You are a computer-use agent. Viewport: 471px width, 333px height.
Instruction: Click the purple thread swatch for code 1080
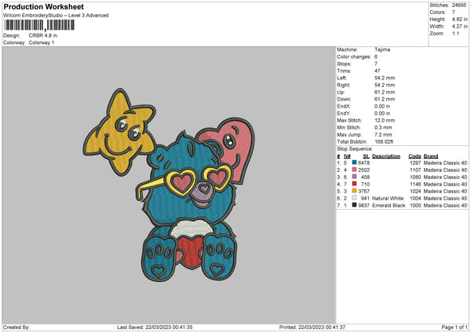355,177
